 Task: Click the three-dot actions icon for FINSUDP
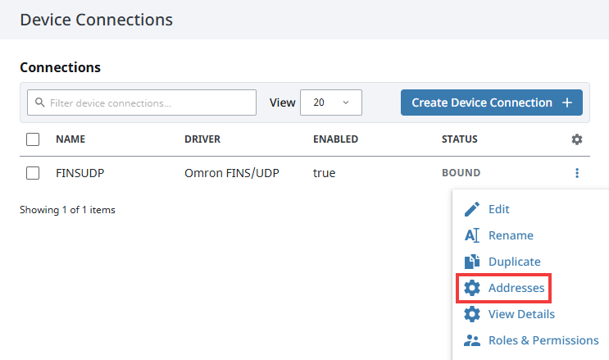[x=577, y=173]
